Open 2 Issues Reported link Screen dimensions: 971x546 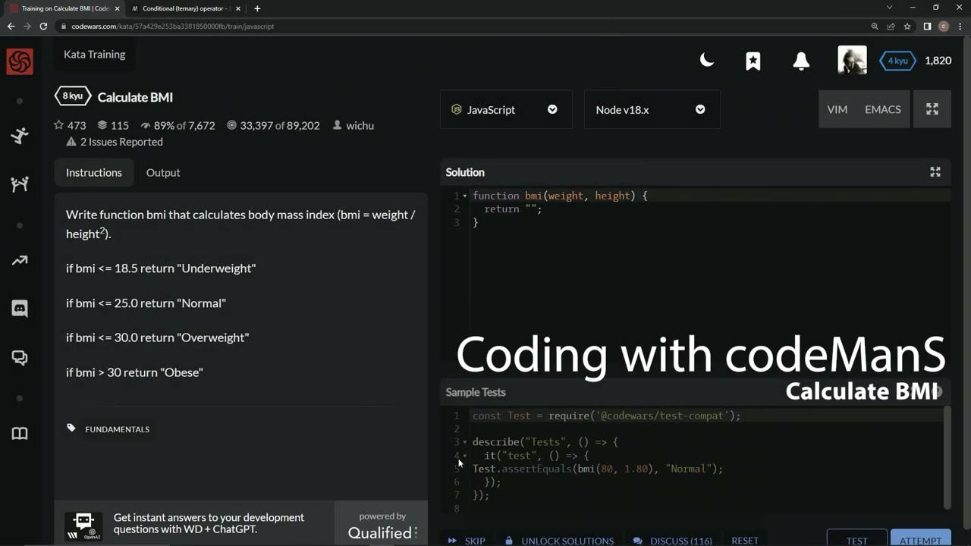click(115, 142)
